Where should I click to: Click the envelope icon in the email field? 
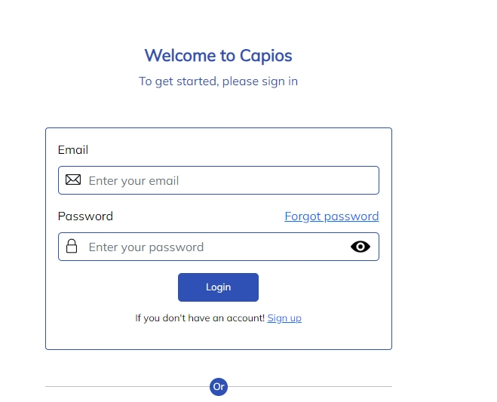click(x=73, y=180)
